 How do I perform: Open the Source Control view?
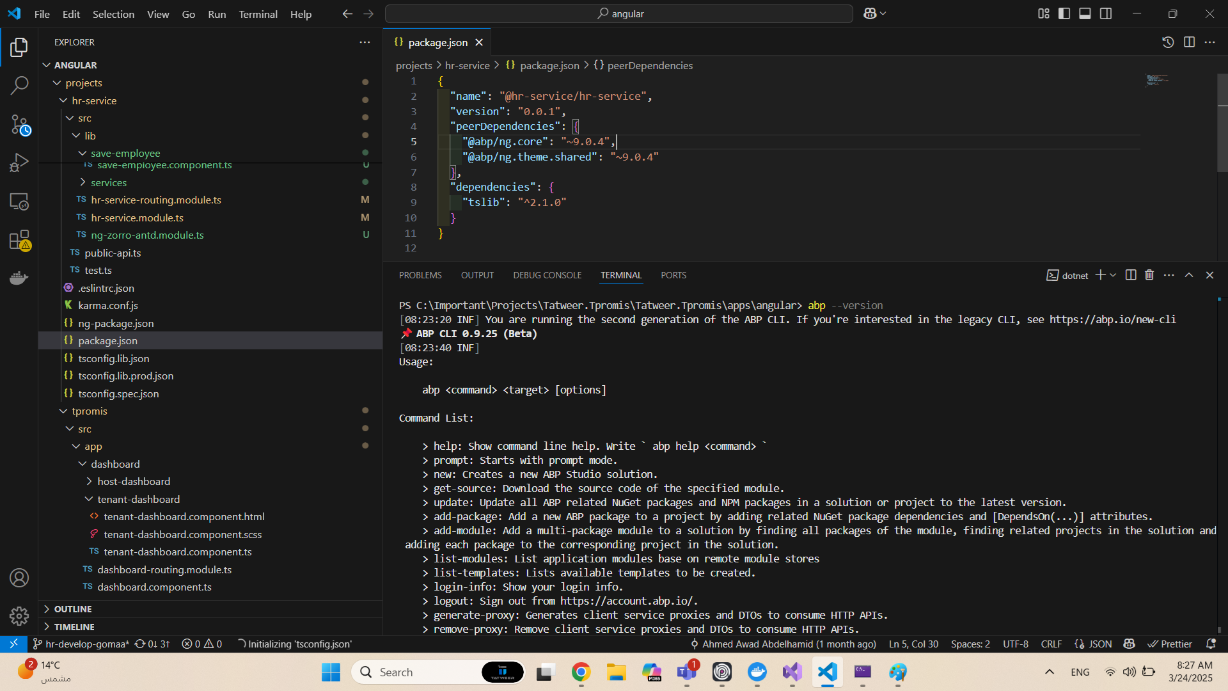click(x=19, y=124)
